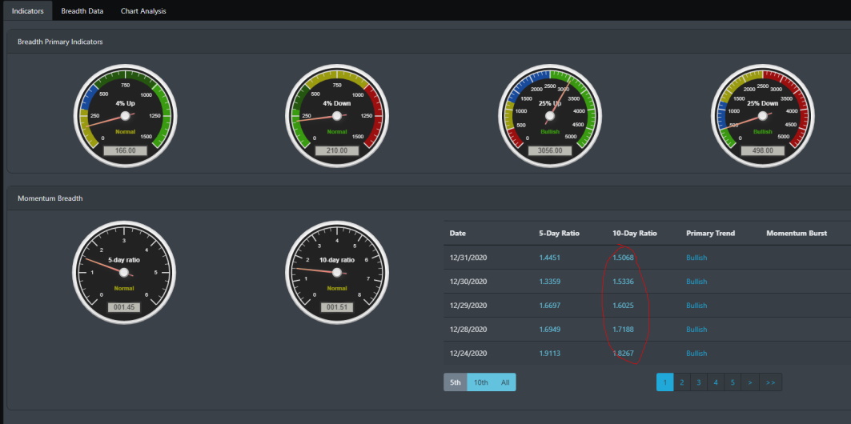Viewport: 851px width, 424px height.
Task: Click the 5-day ratio value 1.6697
Action: (550, 306)
